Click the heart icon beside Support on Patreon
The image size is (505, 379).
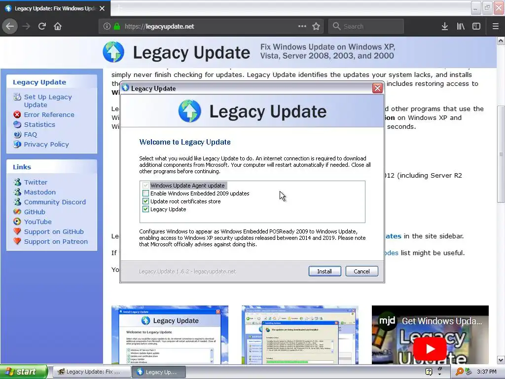(17, 241)
